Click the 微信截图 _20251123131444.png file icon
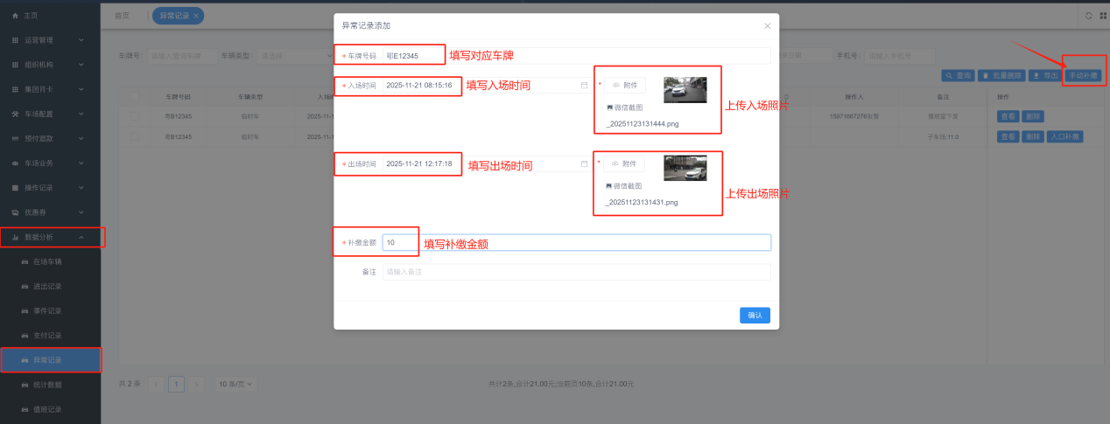1110x424 pixels. pyautogui.click(x=609, y=107)
